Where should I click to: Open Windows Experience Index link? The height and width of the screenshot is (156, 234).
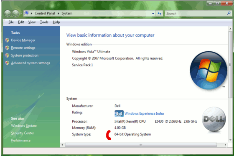tap(144, 113)
